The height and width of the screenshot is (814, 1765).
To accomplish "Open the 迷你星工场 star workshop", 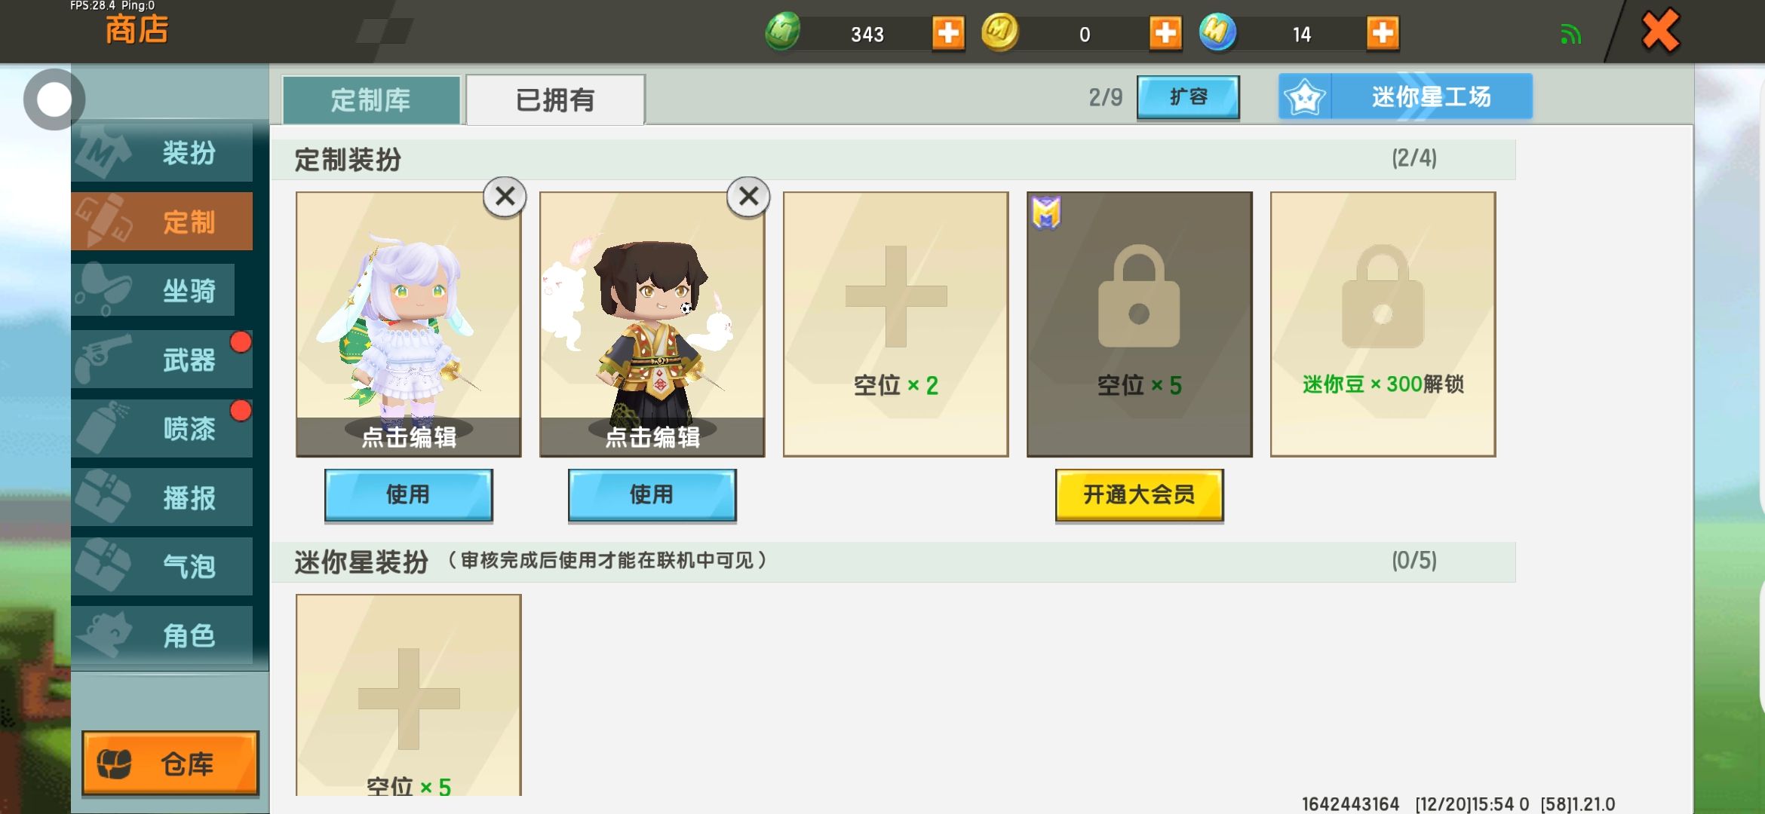I will pos(1405,96).
